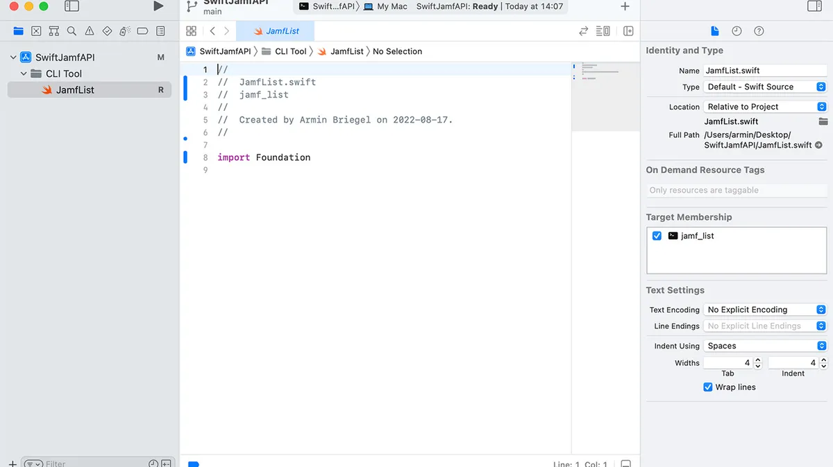The width and height of the screenshot is (833, 467).
Task: Collapse the CLI Tool group
Action: [x=23, y=73]
